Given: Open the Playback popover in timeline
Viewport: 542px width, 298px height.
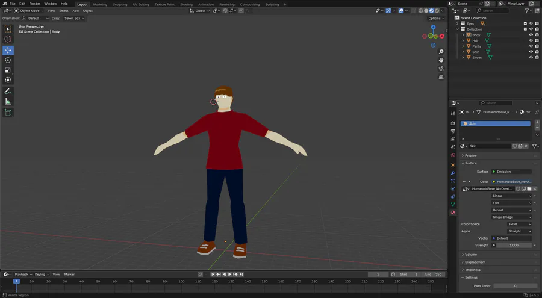Looking at the screenshot, I should click(22, 275).
